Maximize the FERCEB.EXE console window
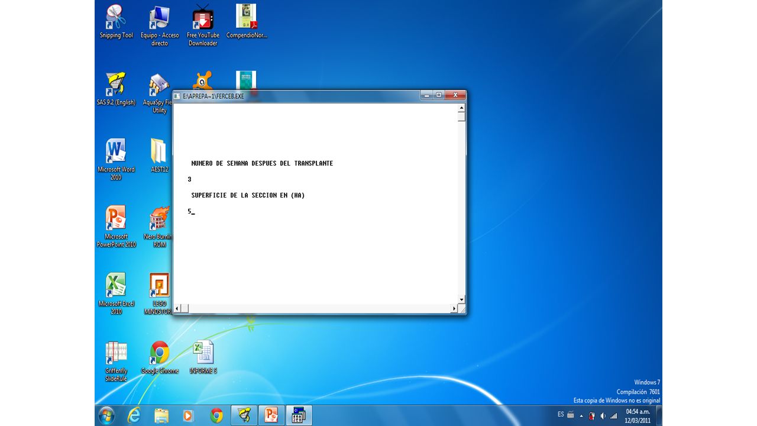Viewport: 757px width, 426px height. (438, 95)
